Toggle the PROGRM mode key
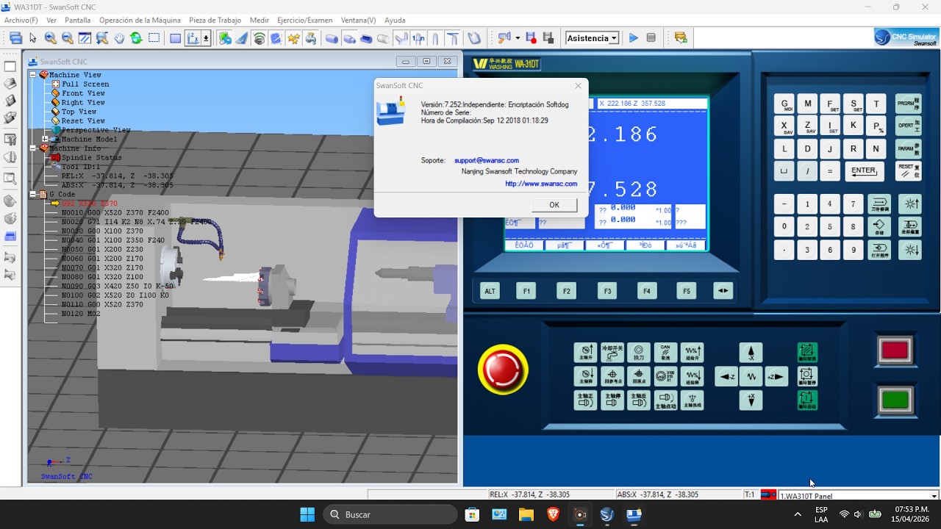 tap(909, 104)
